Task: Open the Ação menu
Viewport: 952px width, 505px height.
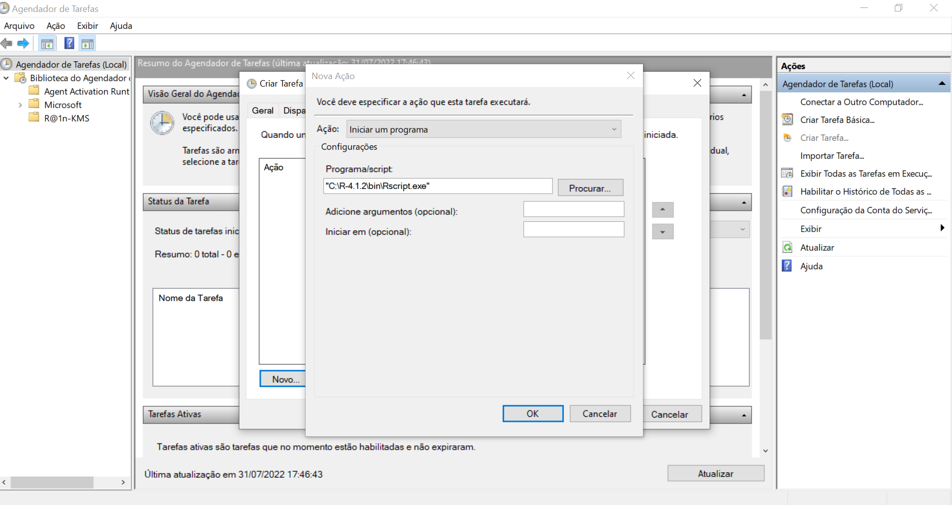Action: (x=56, y=26)
